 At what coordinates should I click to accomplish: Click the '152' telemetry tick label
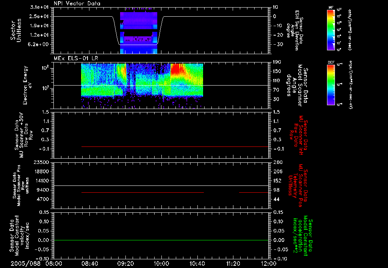pyautogui.click(x=278, y=181)
